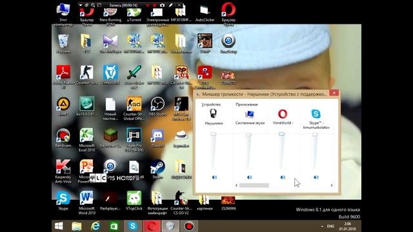
Task: Click the taskbar clock showing 2:06
Action: [x=347, y=226]
